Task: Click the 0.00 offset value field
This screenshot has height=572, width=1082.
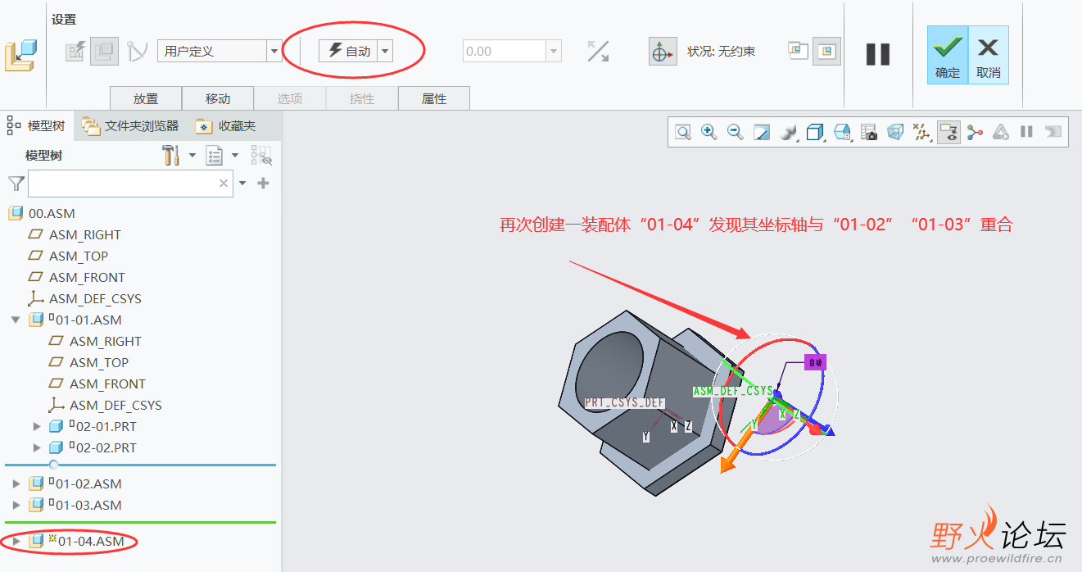Action: click(504, 51)
